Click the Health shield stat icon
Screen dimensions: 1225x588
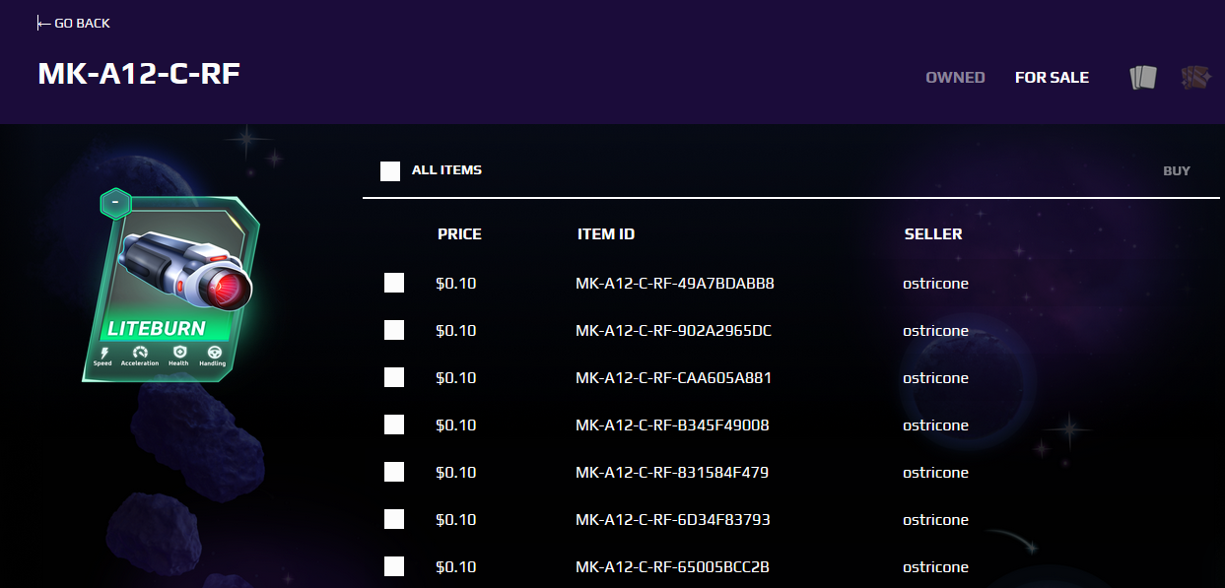[x=178, y=352]
